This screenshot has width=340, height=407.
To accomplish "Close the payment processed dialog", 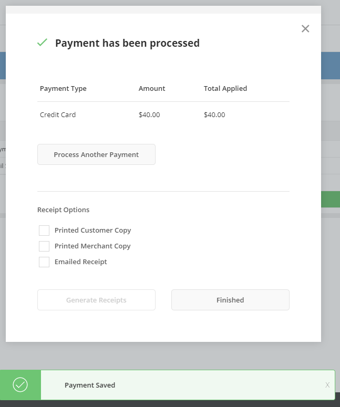I will point(305,28).
